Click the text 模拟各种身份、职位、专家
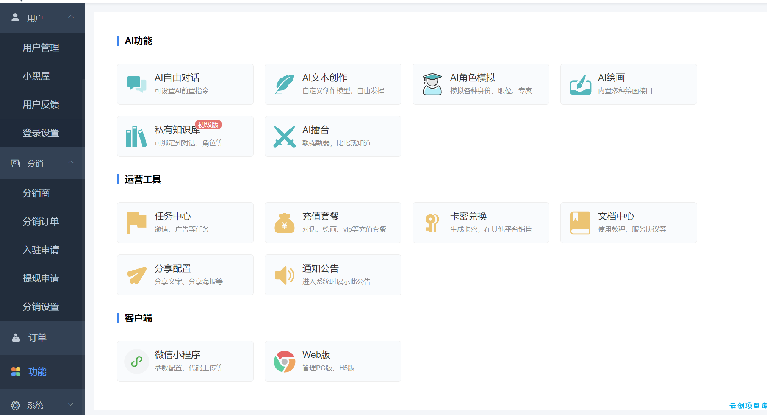Screen dimensions: 767x415 pos(491,91)
